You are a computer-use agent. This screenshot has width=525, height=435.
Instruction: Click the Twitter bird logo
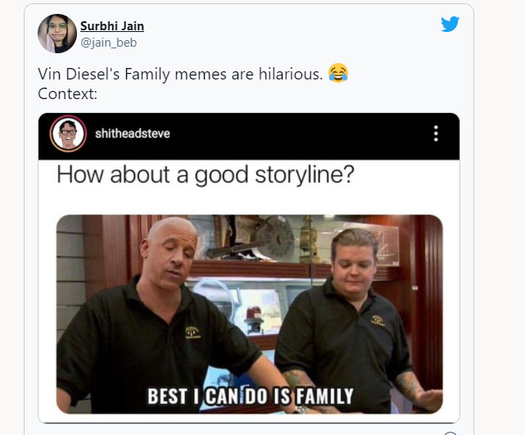pyautogui.click(x=450, y=24)
